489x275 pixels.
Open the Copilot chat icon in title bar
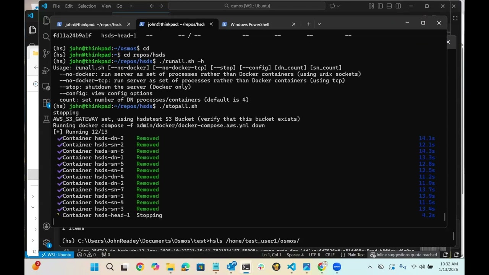(332, 6)
